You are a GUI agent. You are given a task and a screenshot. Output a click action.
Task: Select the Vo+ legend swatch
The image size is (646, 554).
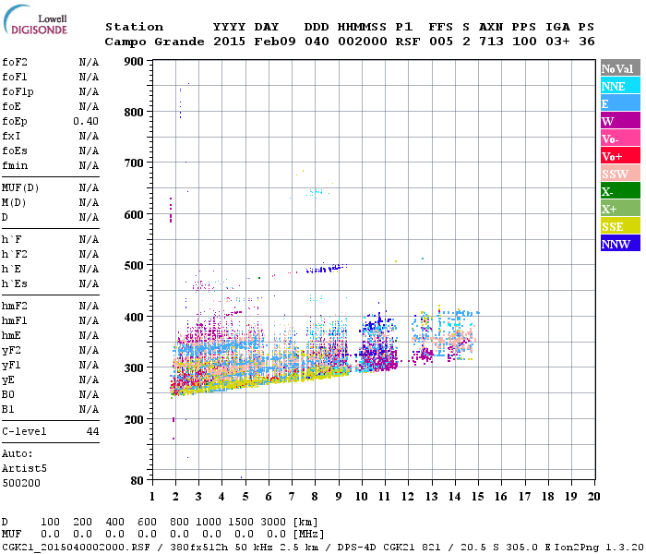[x=620, y=156]
